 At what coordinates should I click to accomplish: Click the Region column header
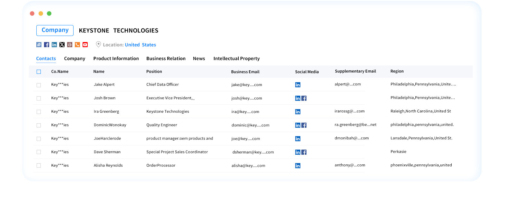tap(397, 71)
